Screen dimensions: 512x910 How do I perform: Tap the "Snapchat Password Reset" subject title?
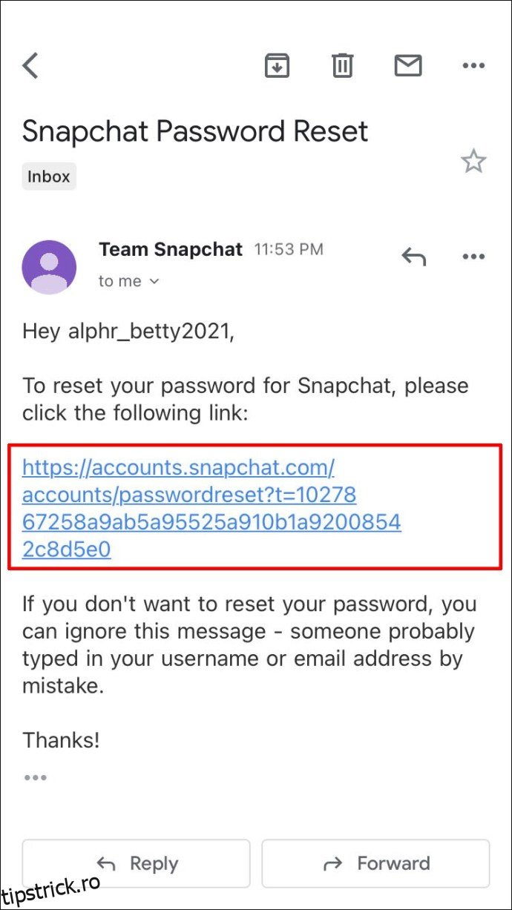tap(195, 132)
